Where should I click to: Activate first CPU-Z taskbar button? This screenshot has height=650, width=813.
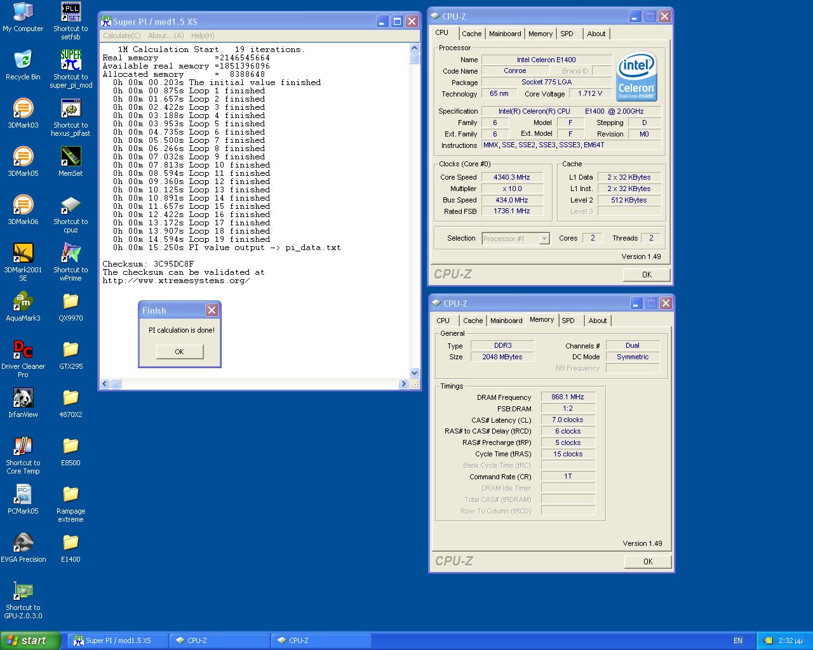(x=220, y=640)
